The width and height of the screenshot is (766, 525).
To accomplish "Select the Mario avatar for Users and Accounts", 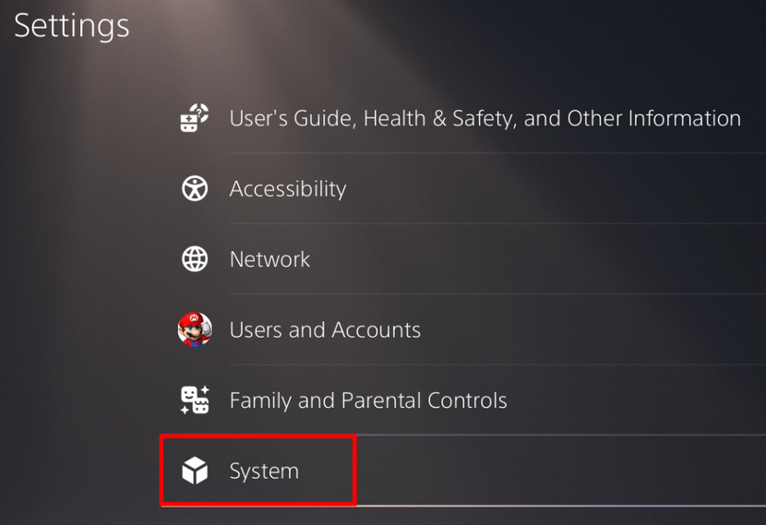I will click(x=195, y=329).
